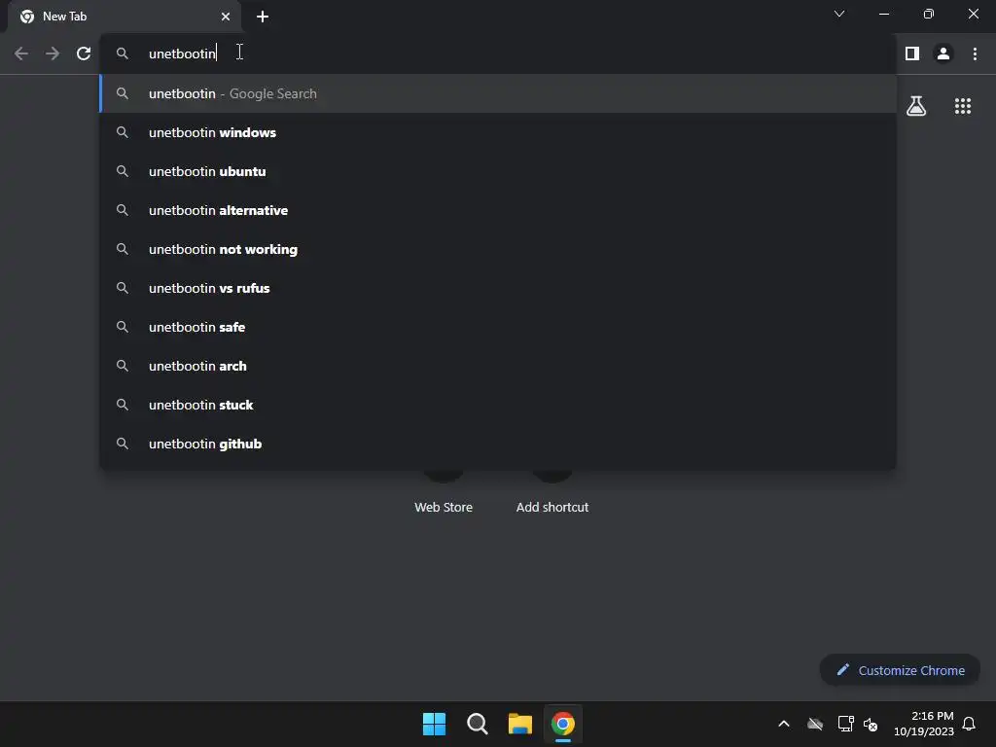Open the Customize Chrome button

pos(900,670)
